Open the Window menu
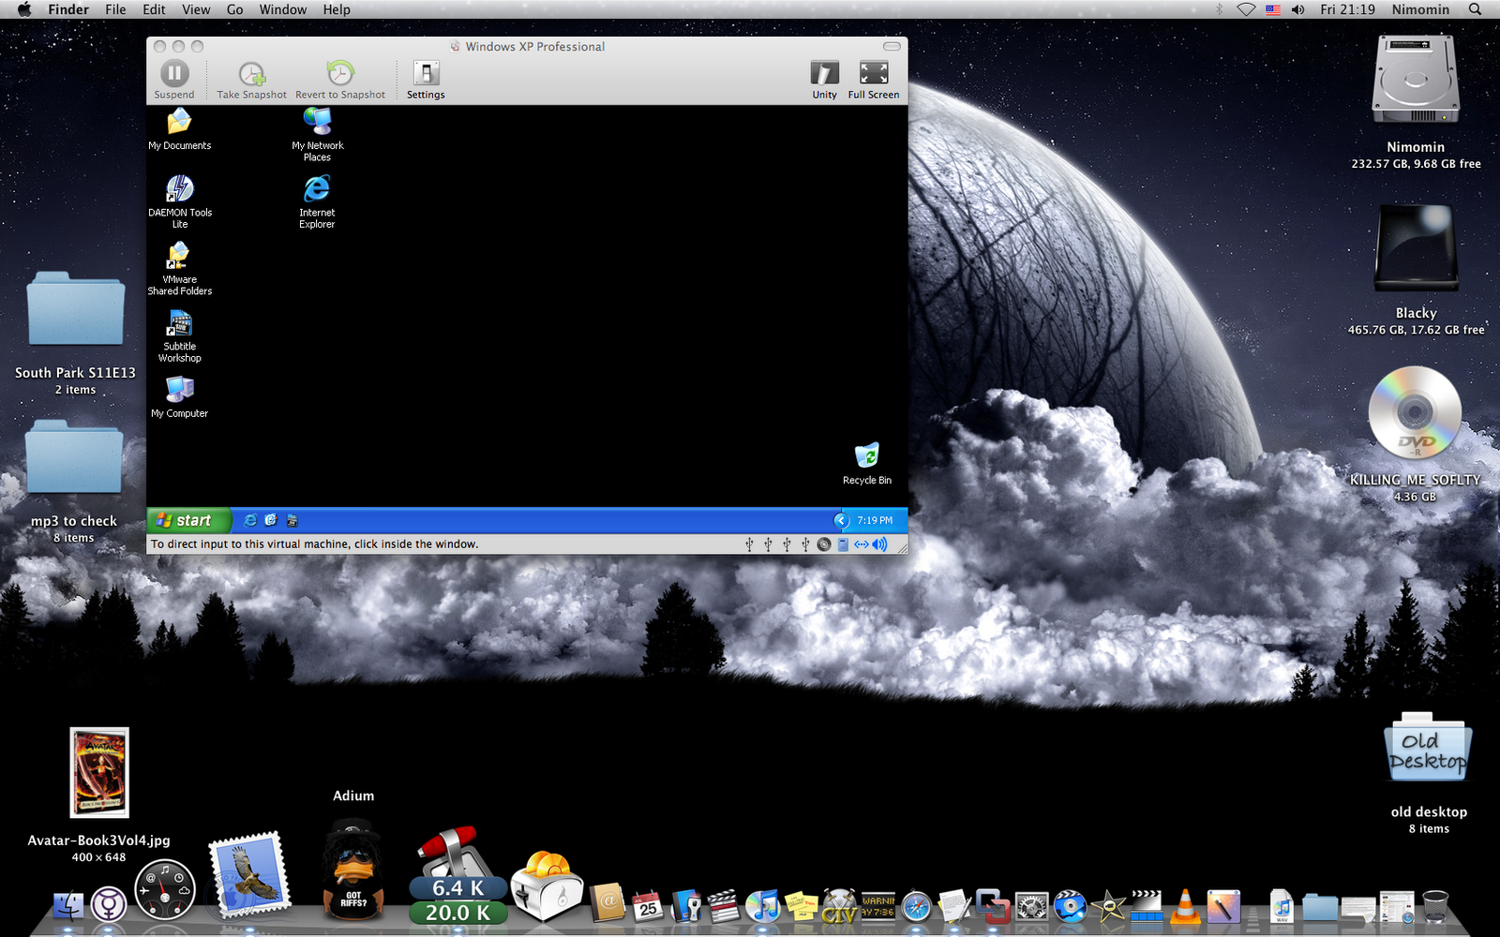Image resolution: width=1500 pixels, height=937 pixels. pyautogui.click(x=283, y=9)
